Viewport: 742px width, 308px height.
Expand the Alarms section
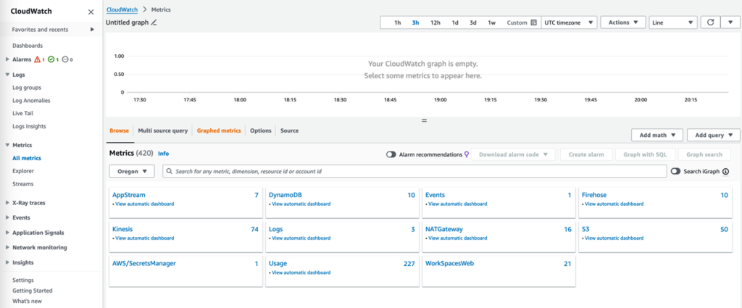7,59
